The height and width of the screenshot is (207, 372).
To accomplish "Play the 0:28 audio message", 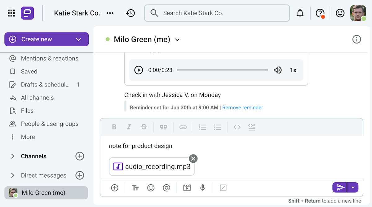I will tap(139, 70).
